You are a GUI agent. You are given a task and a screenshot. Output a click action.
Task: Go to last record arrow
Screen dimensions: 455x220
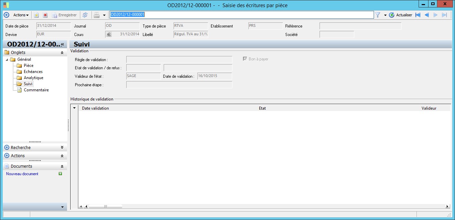[444, 15]
